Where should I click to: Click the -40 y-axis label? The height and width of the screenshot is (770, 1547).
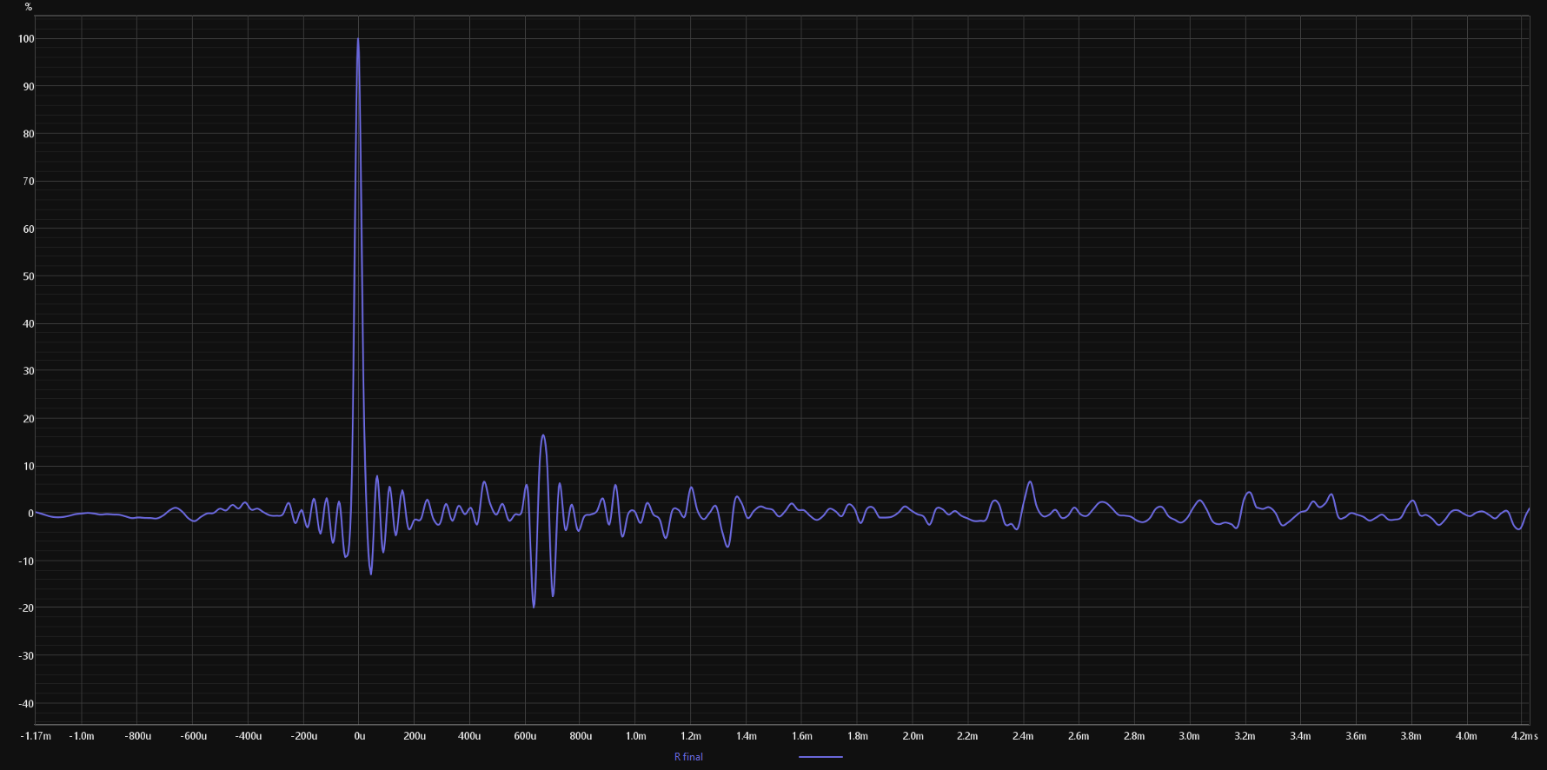(27, 704)
